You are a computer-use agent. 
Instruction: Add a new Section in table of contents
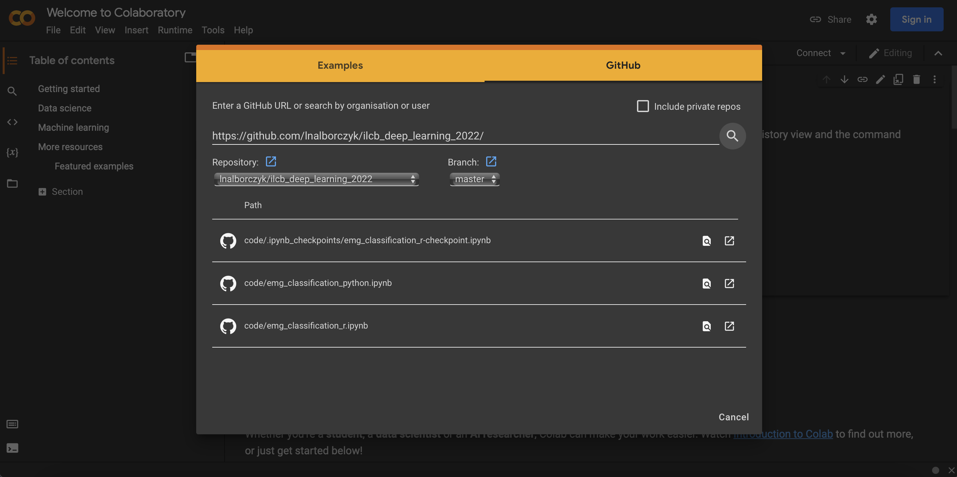coord(60,192)
